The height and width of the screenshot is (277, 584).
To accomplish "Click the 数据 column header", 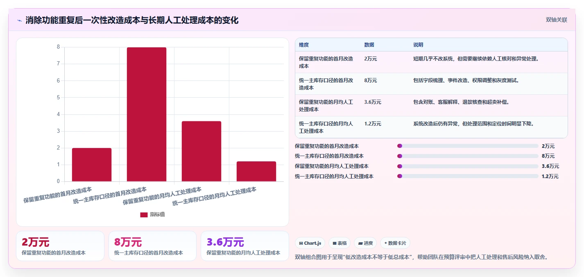I will [369, 45].
